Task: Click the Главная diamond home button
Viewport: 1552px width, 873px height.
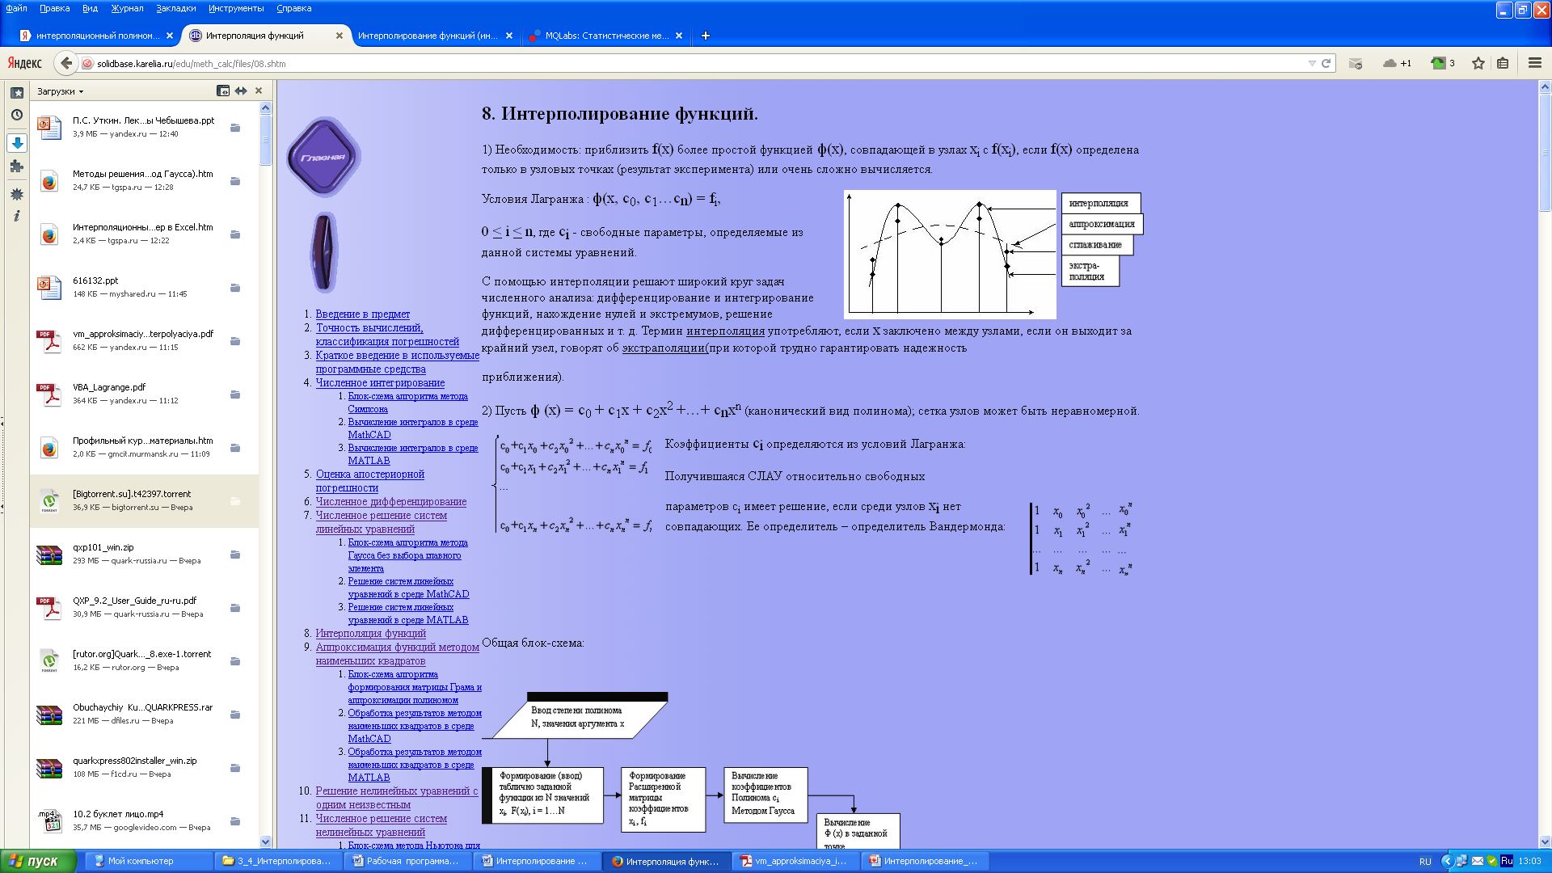Action: click(x=323, y=157)
